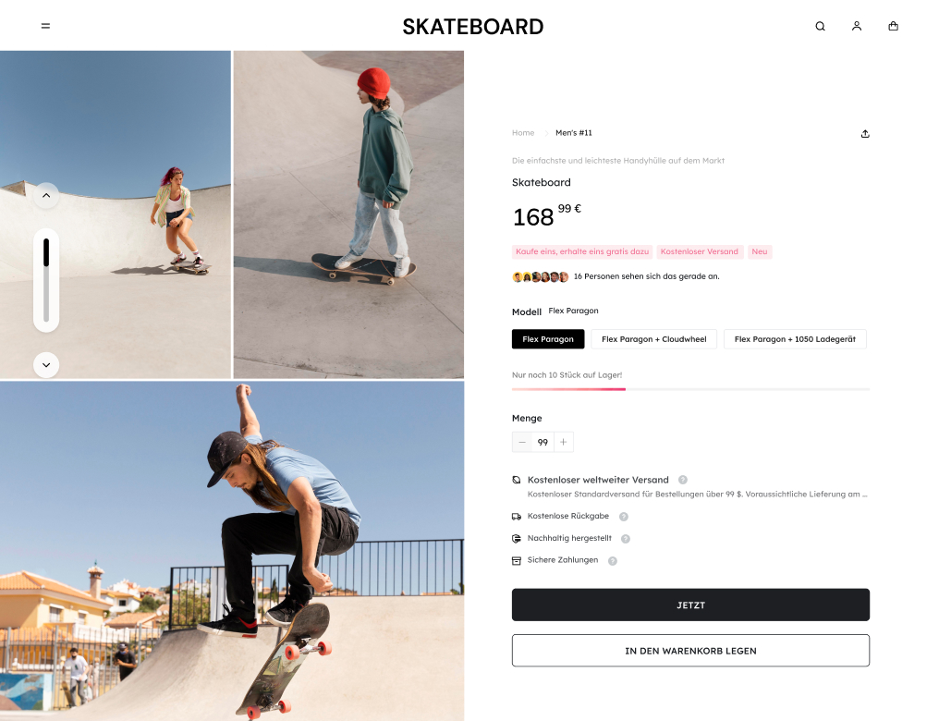Click help icon next to Kostenlose Rückgabe

coord(624,517)
